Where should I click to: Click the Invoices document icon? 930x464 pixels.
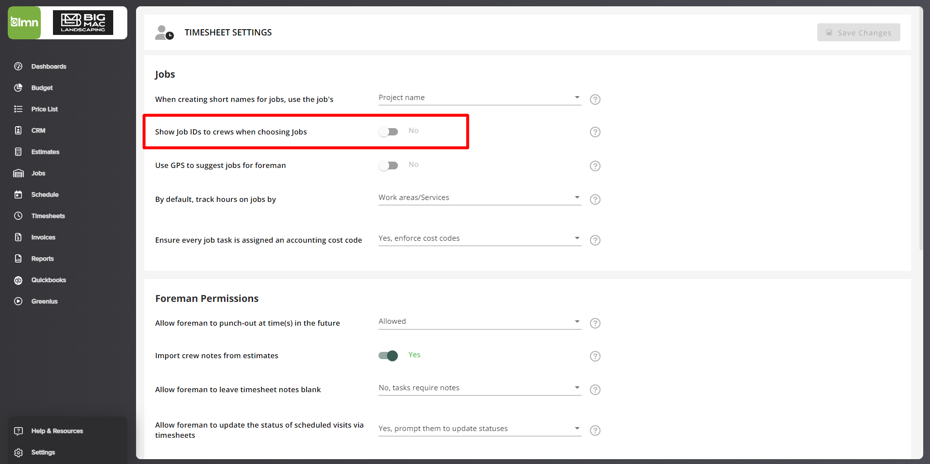tap(18, 237)
